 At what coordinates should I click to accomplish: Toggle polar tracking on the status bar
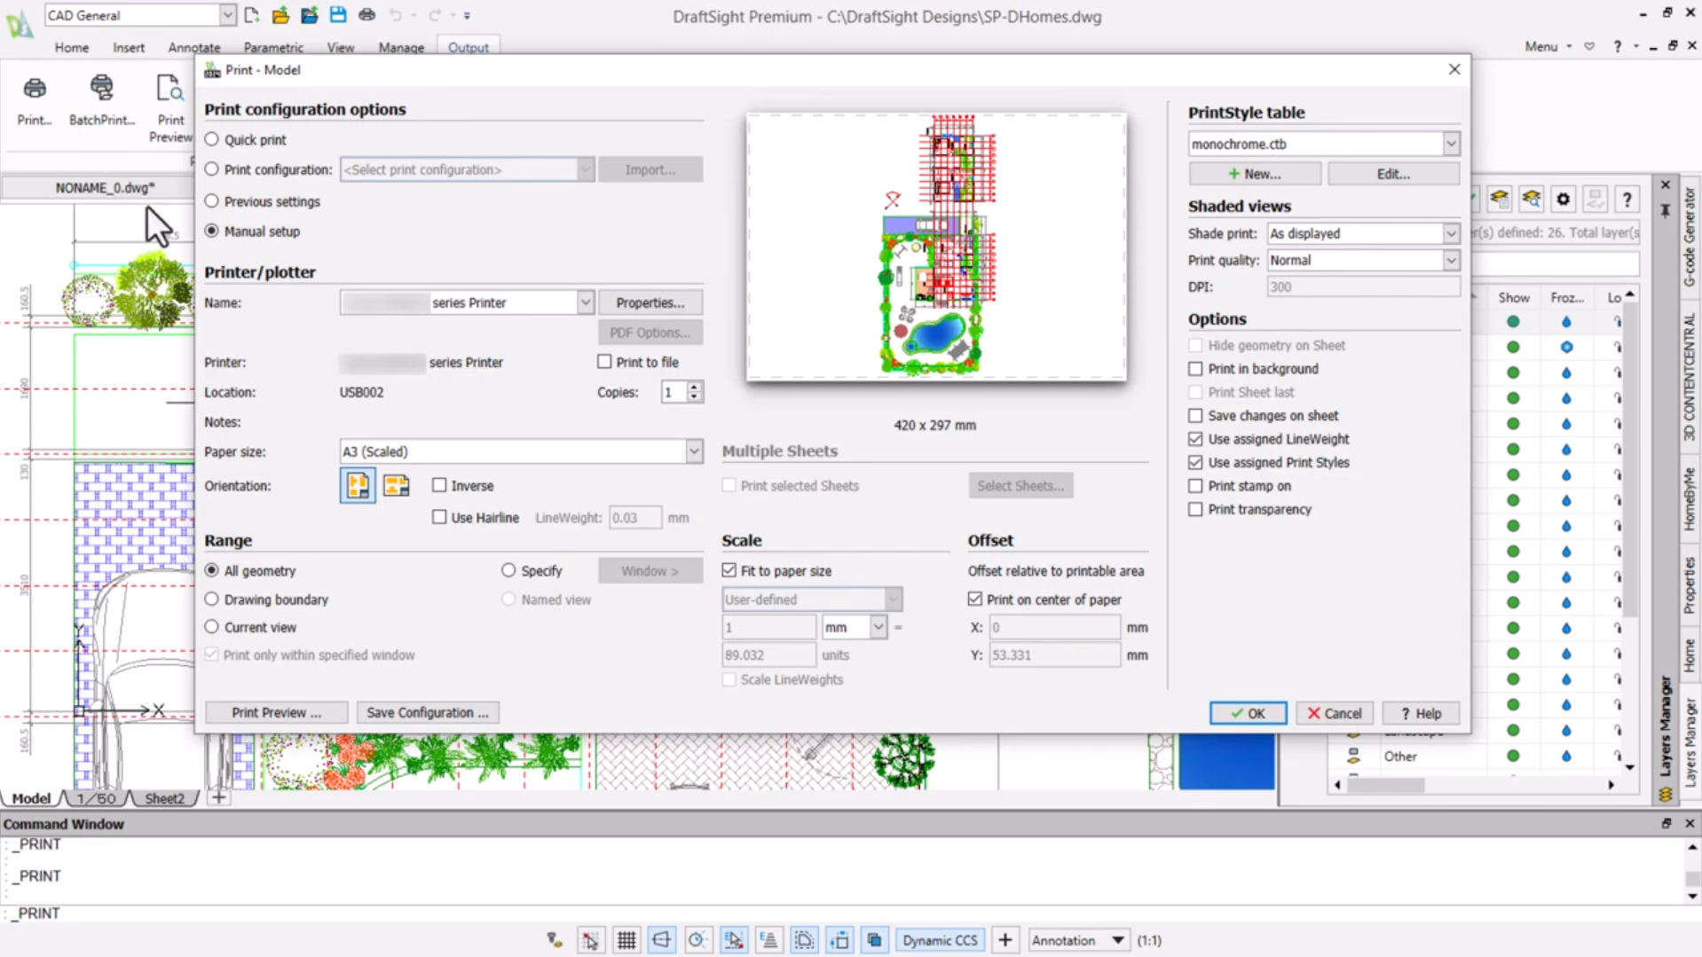(698, 939)
